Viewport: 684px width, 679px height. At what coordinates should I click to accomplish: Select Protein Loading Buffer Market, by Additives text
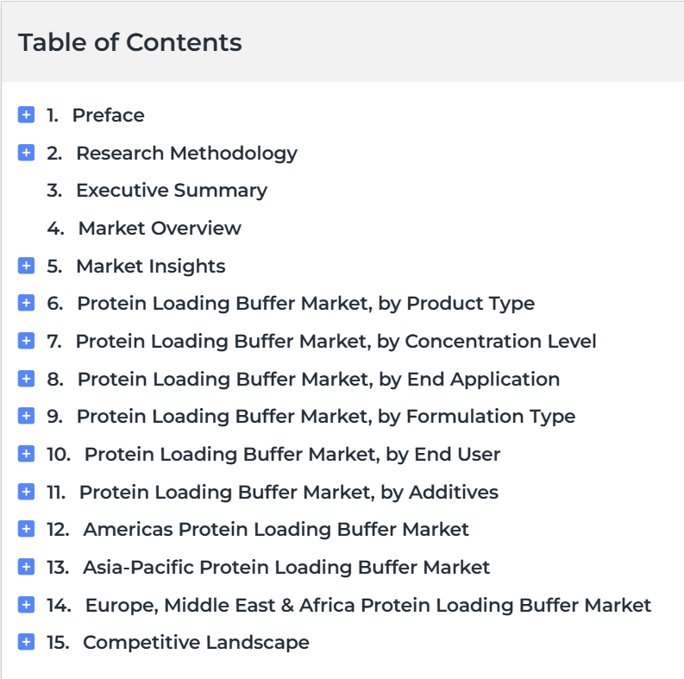[289, 493]
